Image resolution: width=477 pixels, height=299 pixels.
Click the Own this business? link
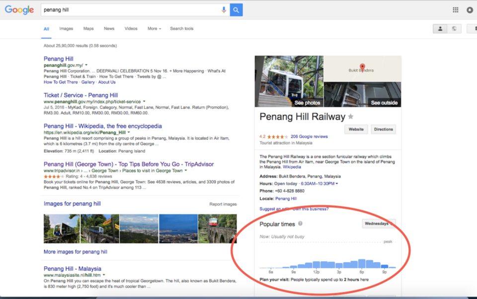click(311, 209)
